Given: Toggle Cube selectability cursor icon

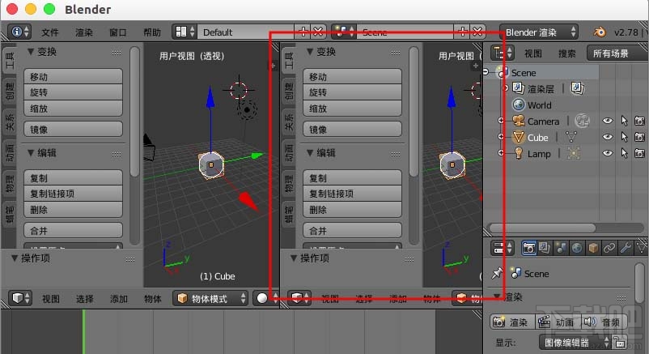Looking at the screenshot, I should coord(624,137).
